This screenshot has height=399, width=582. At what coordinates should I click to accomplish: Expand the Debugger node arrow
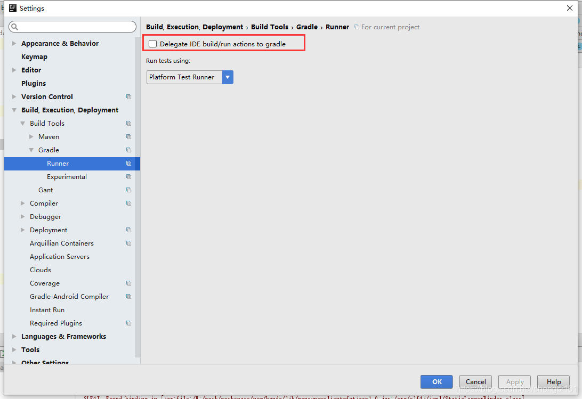(x=22, y=217)
